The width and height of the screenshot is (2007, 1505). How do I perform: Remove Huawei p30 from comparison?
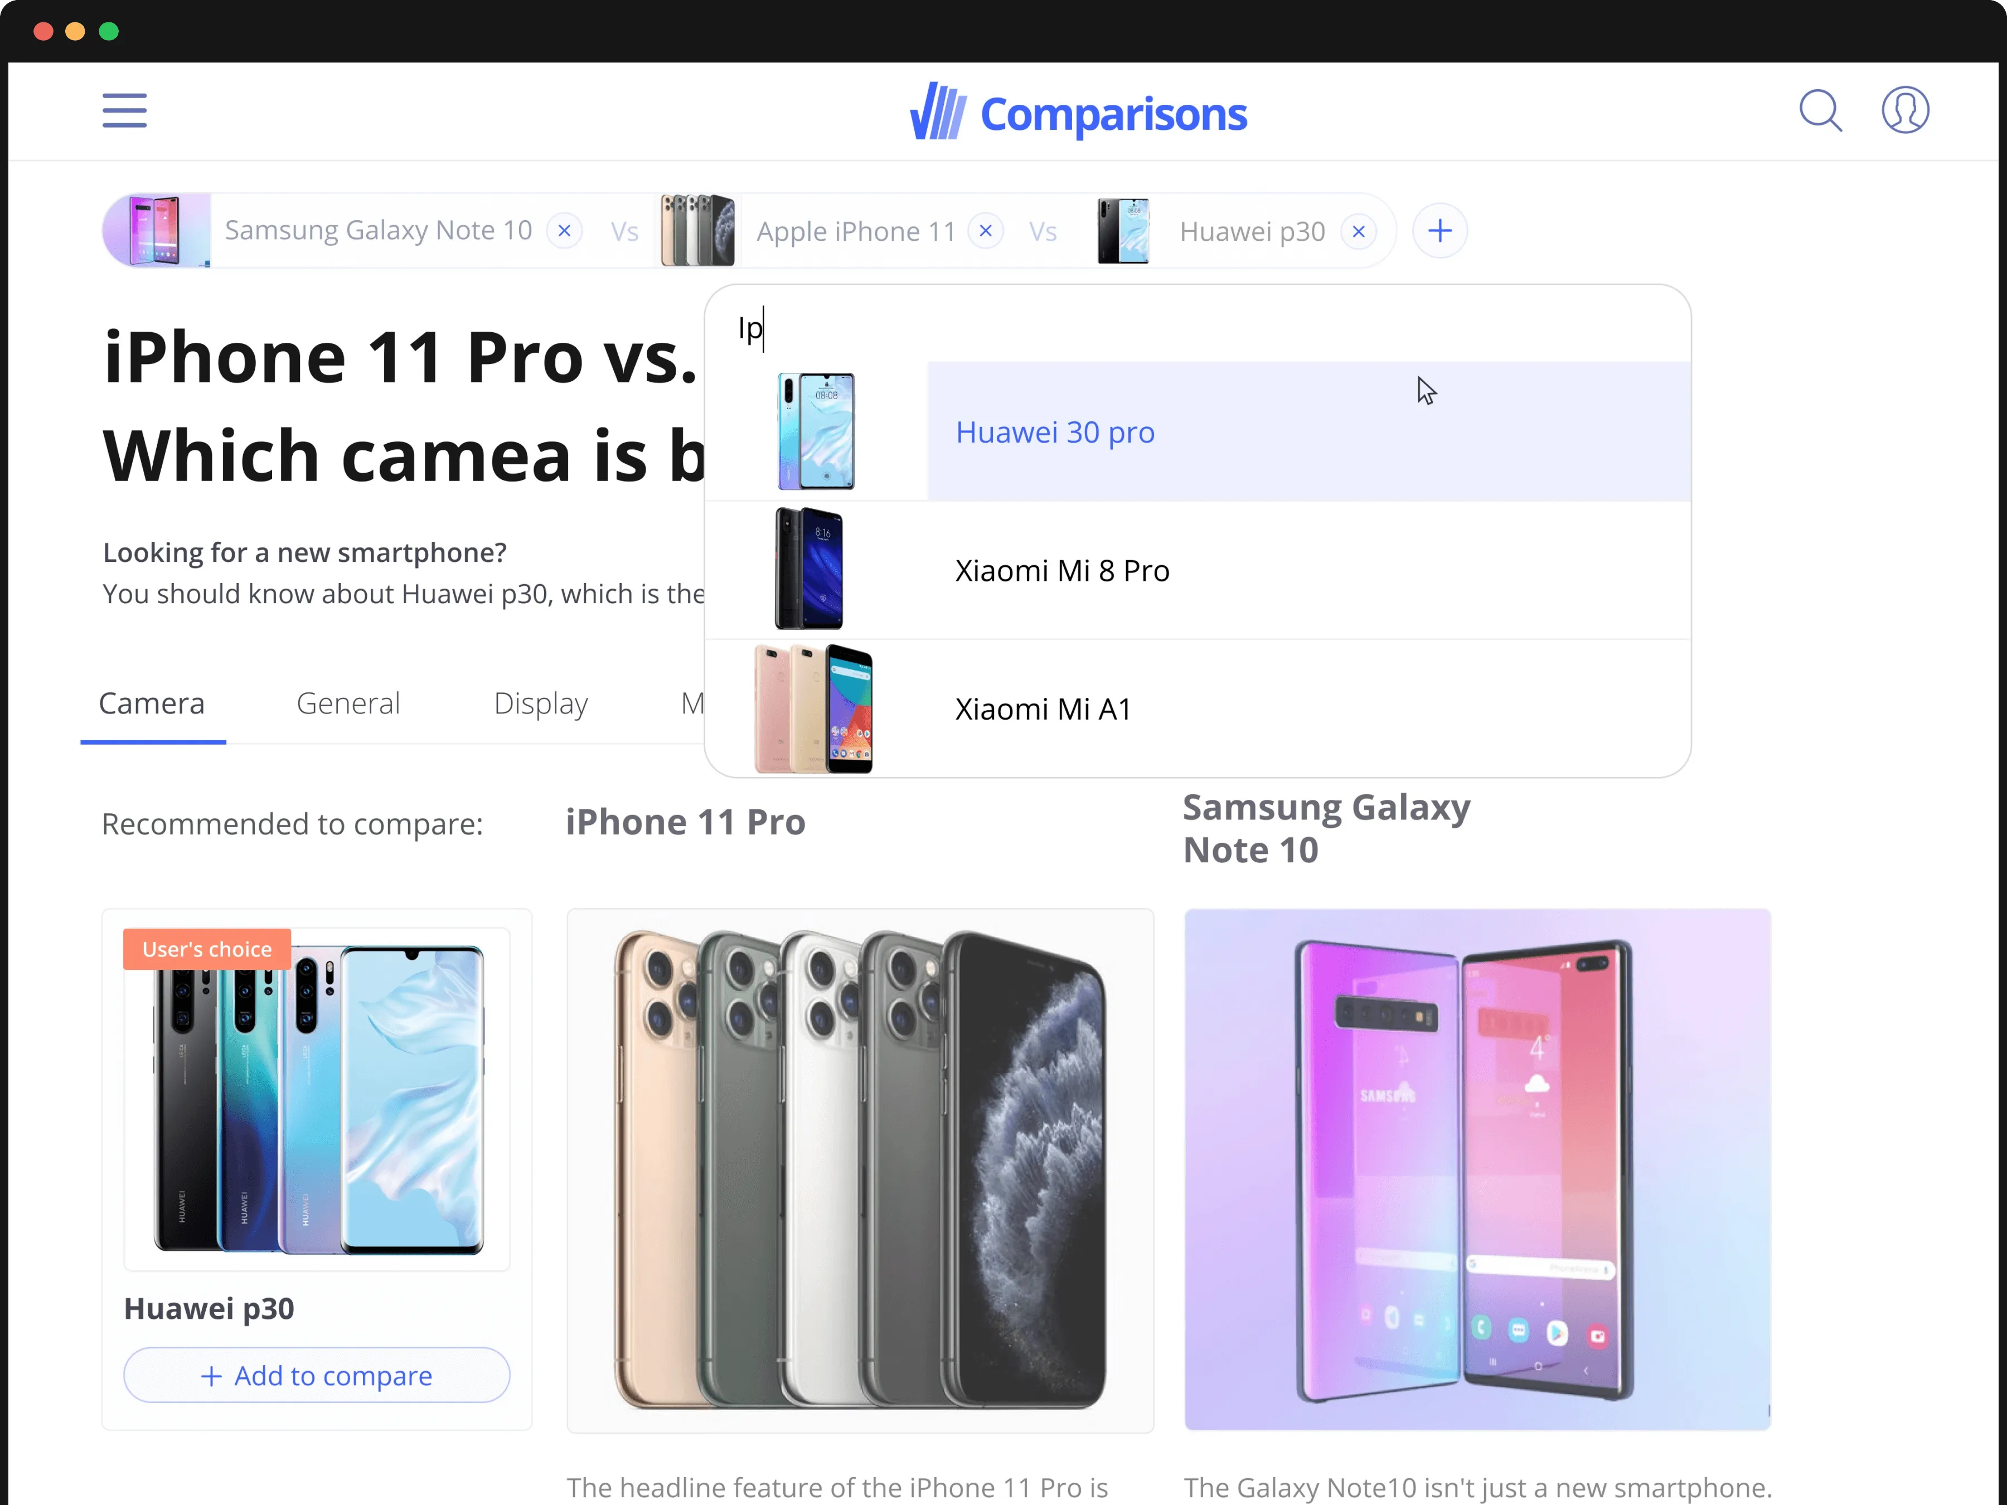tap(1358, 231)
